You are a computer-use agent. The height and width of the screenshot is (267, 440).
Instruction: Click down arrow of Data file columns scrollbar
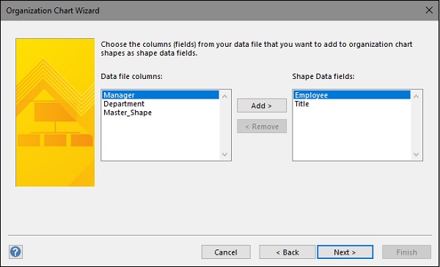coord(225,154)
